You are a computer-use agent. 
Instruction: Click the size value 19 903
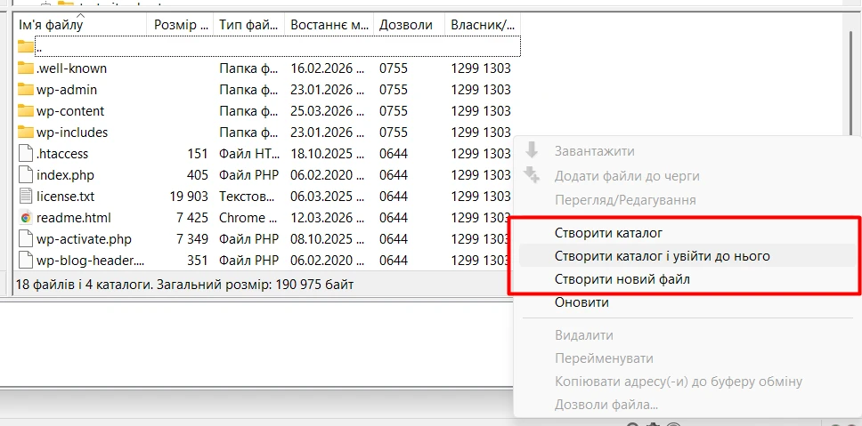(x=189, y=196)
